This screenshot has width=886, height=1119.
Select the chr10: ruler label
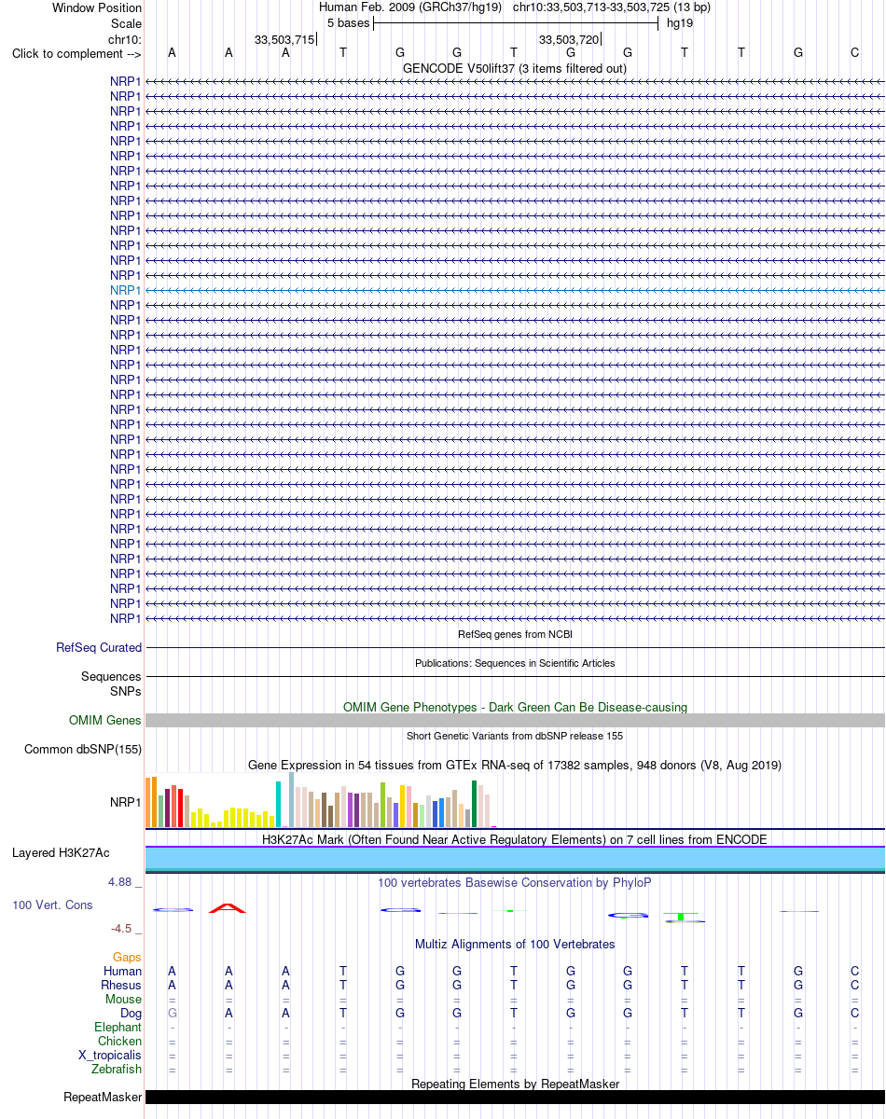point(125,39)
